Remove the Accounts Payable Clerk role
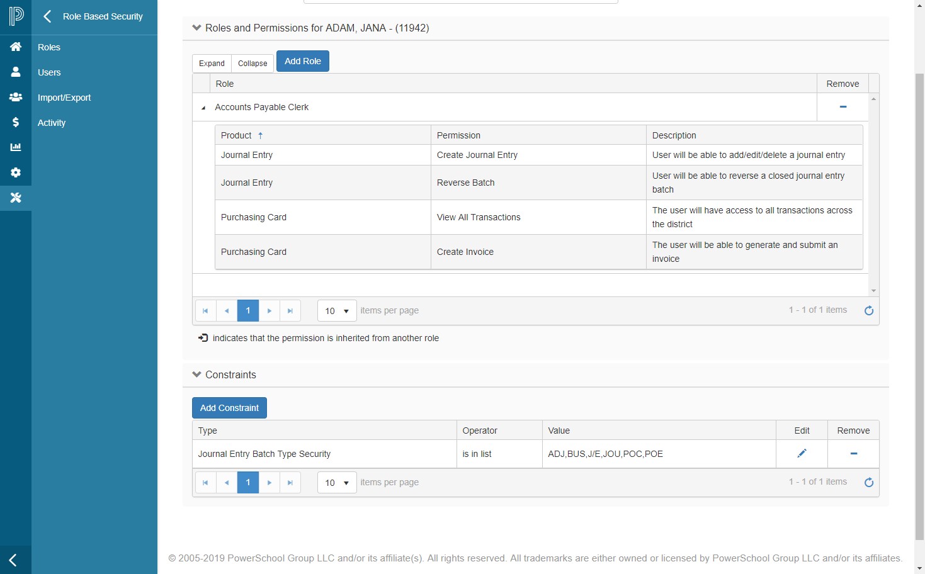The width and height of the screenshot is (925, 574). coord(843,107)
